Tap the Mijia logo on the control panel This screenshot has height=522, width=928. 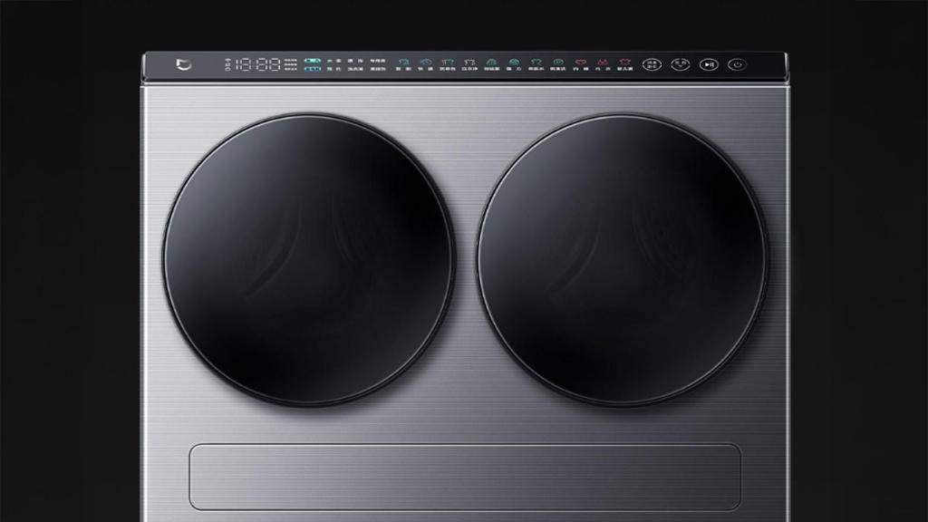click(184, 64)
